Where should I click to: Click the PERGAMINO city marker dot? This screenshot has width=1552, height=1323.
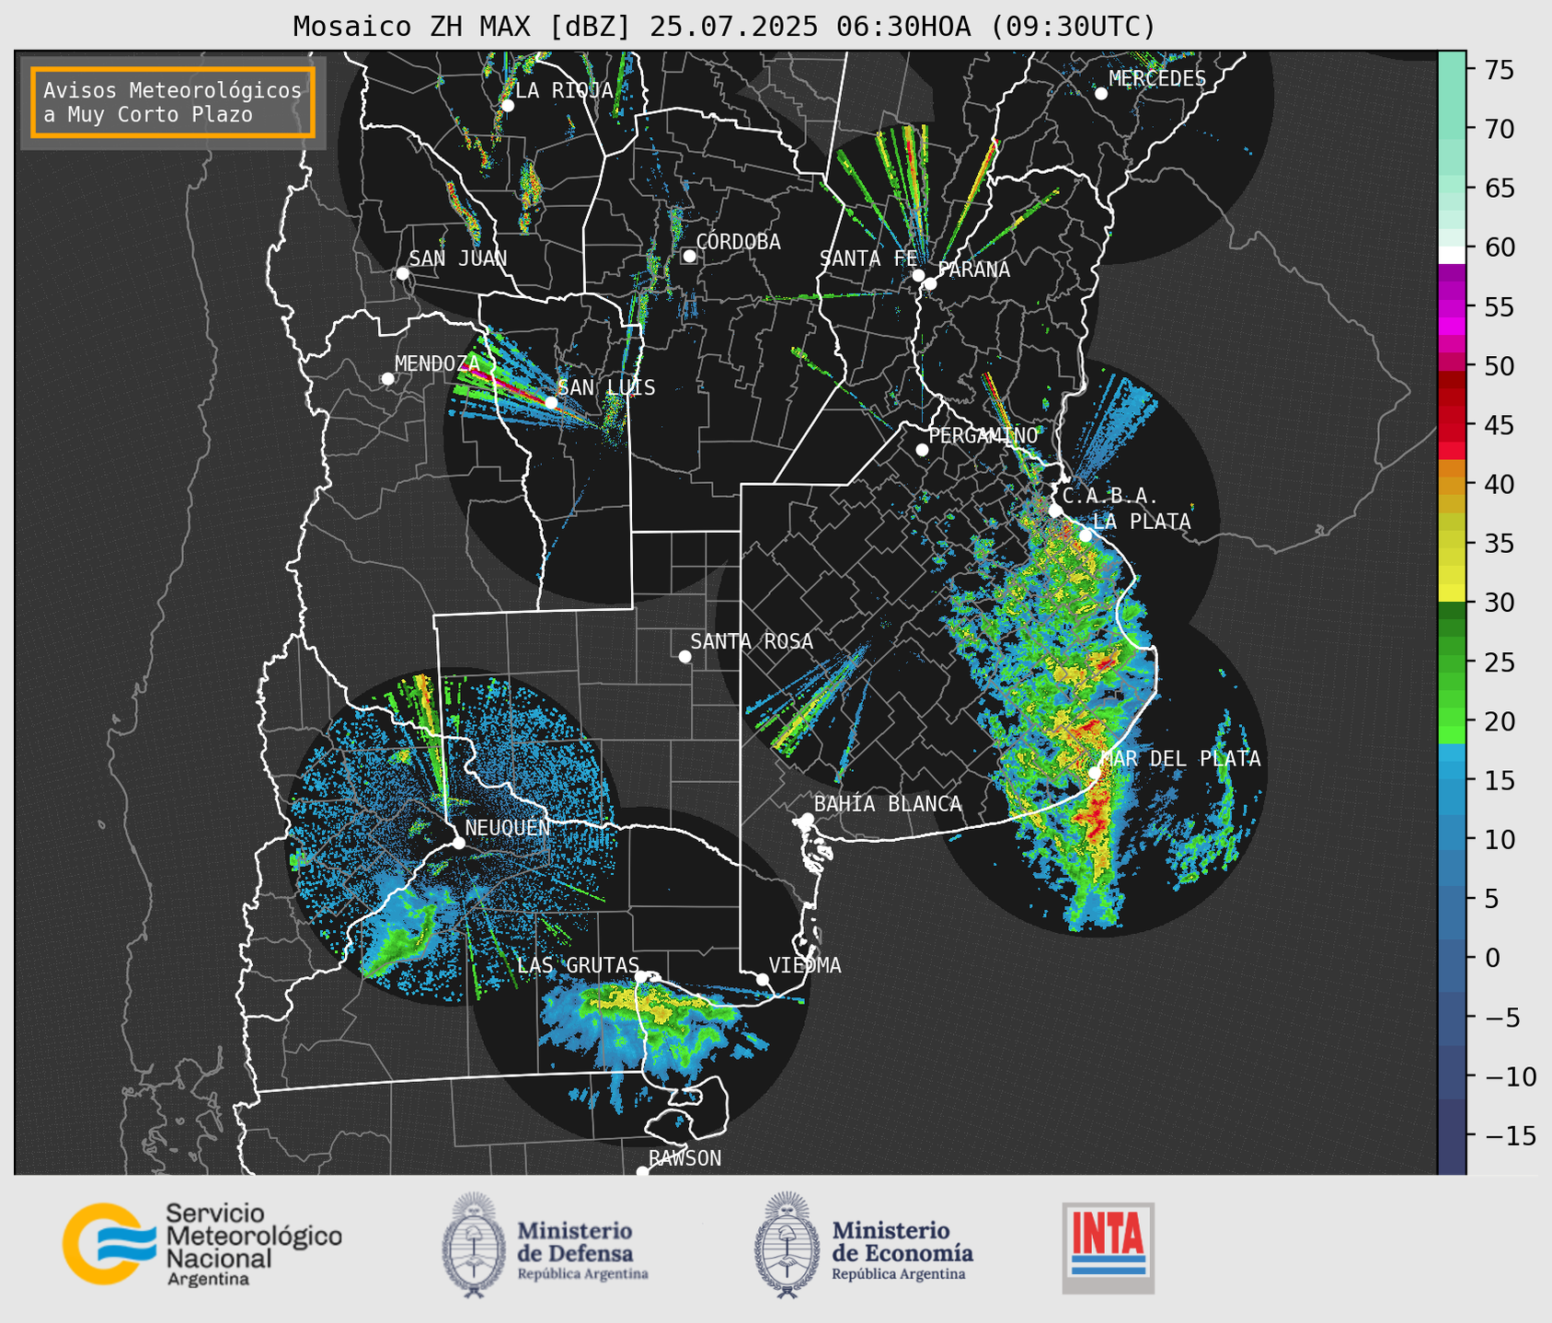click(x=922, y=450)
